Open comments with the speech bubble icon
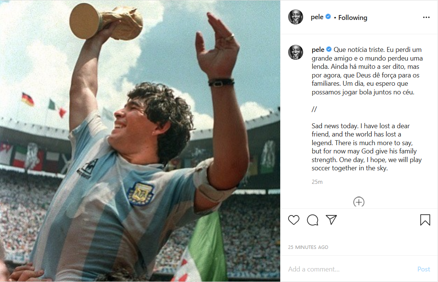Screen dimensions: 438x282 313,220
